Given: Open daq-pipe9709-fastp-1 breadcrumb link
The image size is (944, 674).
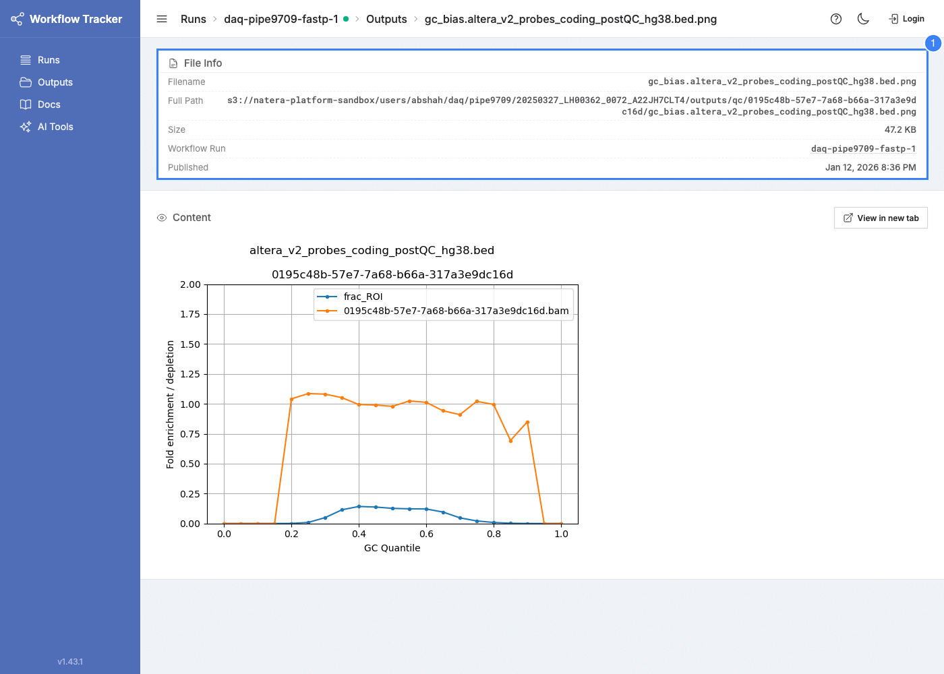Looking at the screenshot, I should (x=281, y=19).
